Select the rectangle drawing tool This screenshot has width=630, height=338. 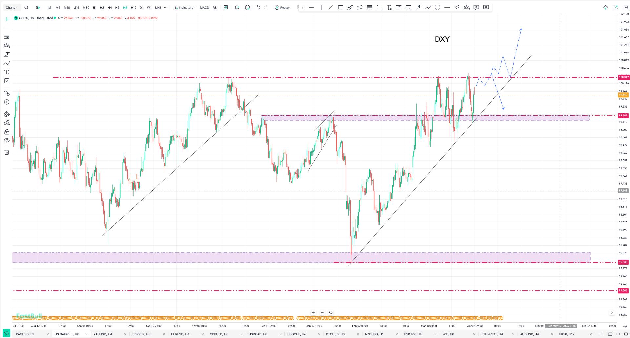[x=340, y=7]
